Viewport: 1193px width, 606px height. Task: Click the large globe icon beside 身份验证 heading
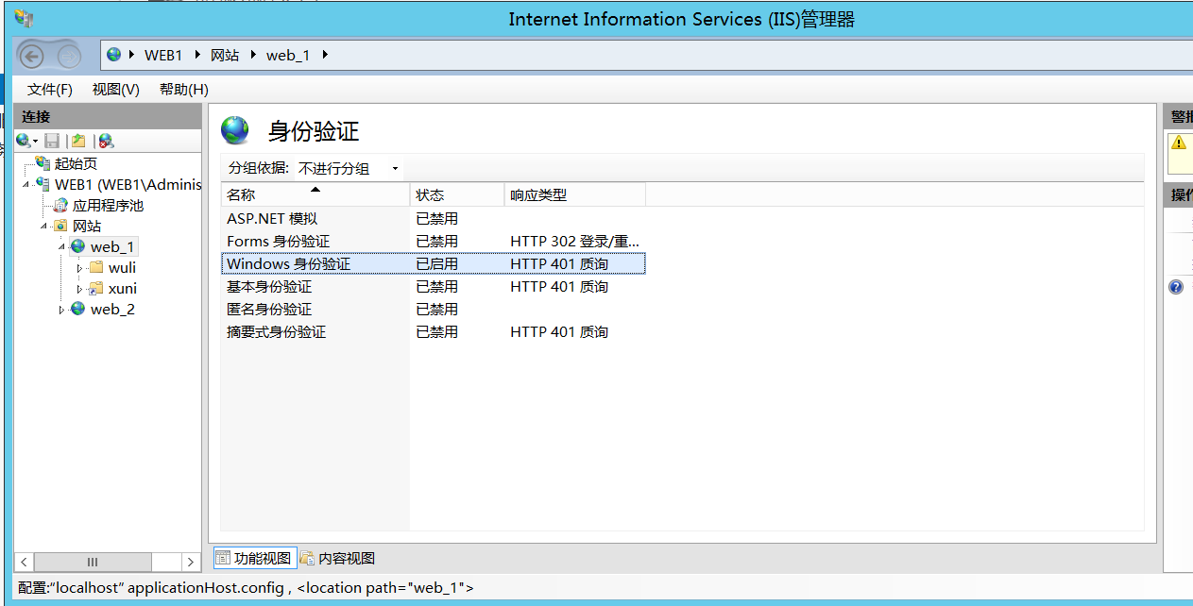[235, 130]
